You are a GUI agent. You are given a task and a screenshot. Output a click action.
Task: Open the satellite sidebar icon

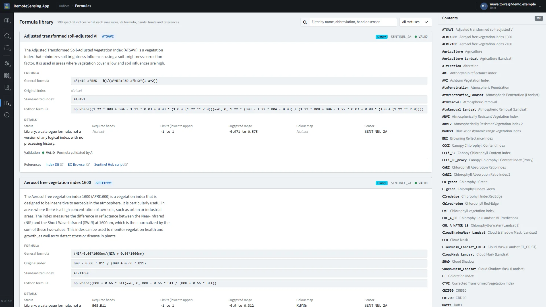click(7, 63)
